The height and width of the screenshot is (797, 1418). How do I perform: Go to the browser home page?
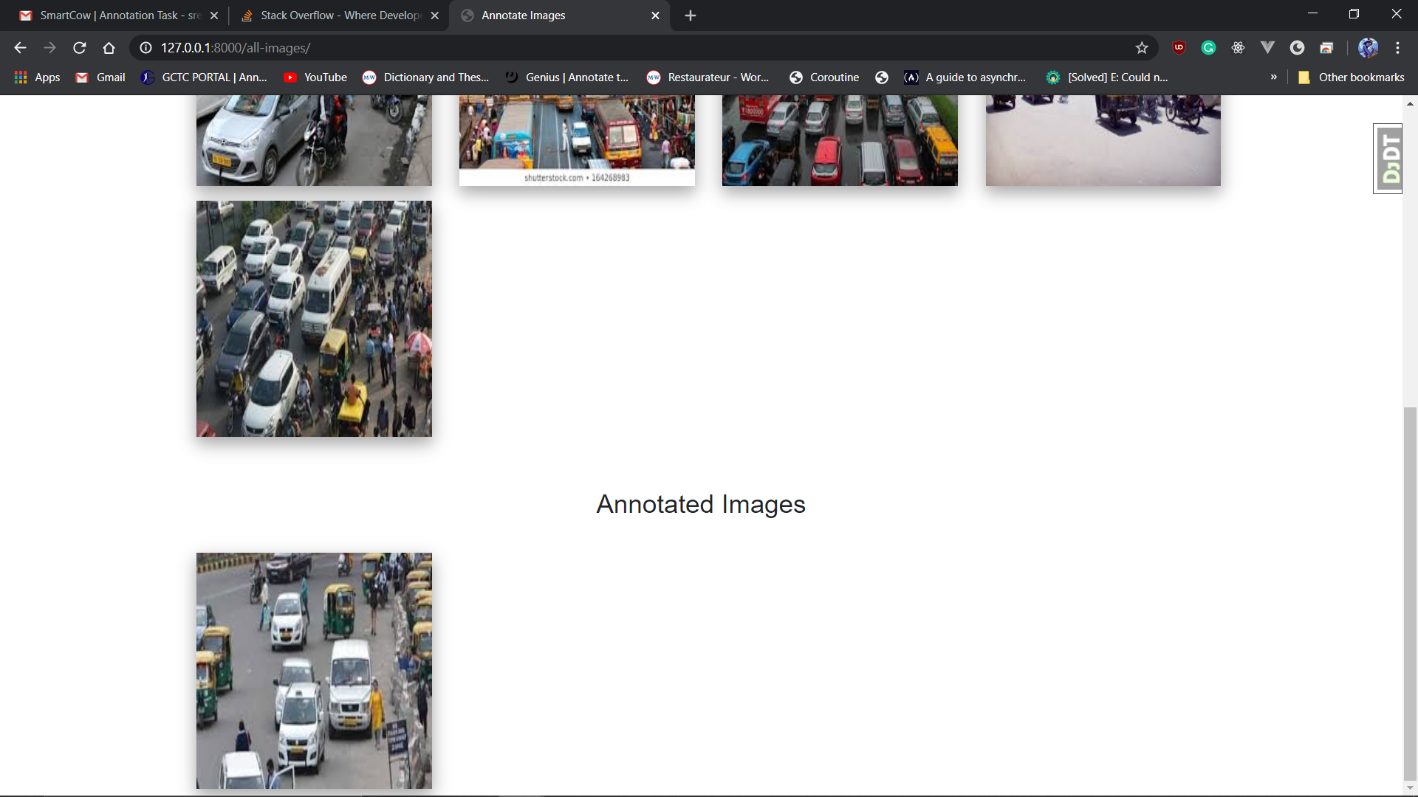coord(109,48)
